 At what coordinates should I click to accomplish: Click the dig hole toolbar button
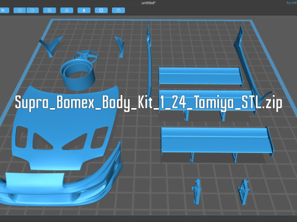(101, 10)
